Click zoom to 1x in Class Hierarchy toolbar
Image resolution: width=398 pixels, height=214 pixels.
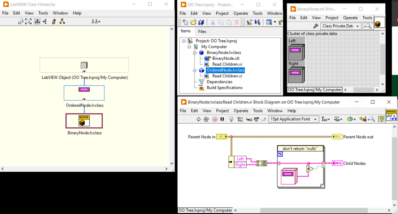tap(21, 21)
